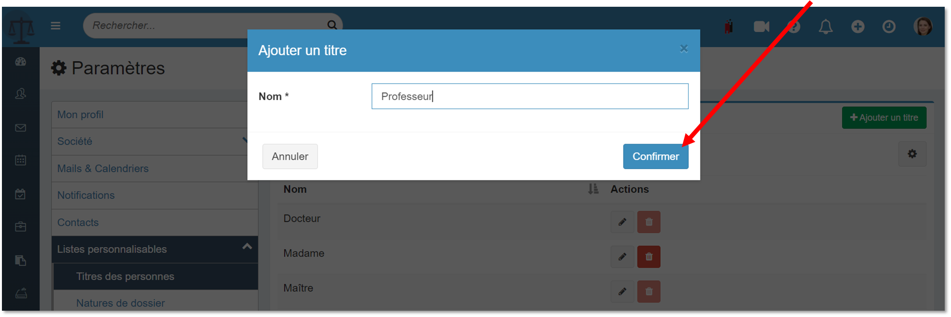Confirm adding the Professeur title
The height and width of the screenshot is (317, 951).
pyautogui.click(x=655, y=157)
